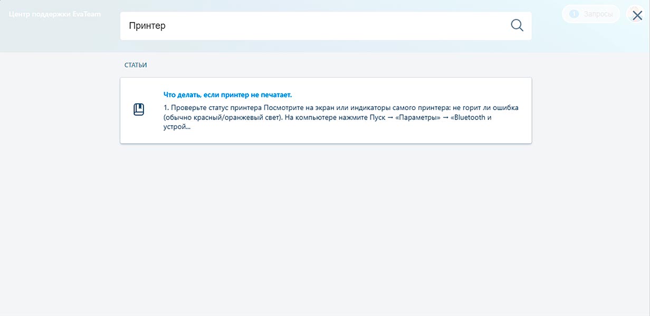Select the book icon next to the article

coord(138,110)
